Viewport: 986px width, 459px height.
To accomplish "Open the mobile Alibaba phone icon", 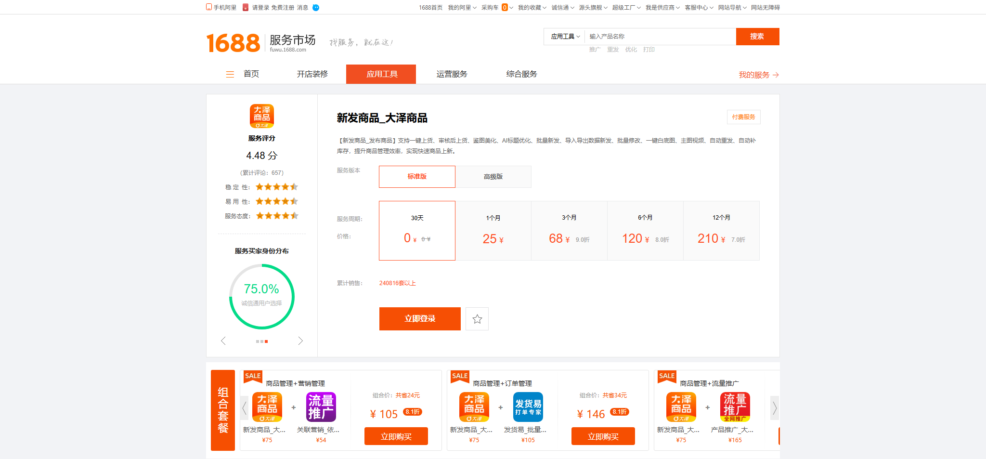I will 209,7.
